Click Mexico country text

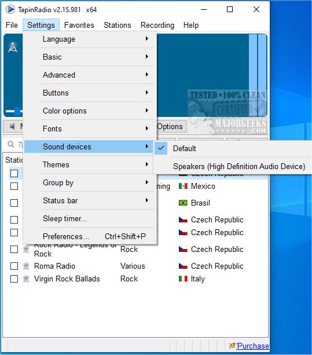203,186
